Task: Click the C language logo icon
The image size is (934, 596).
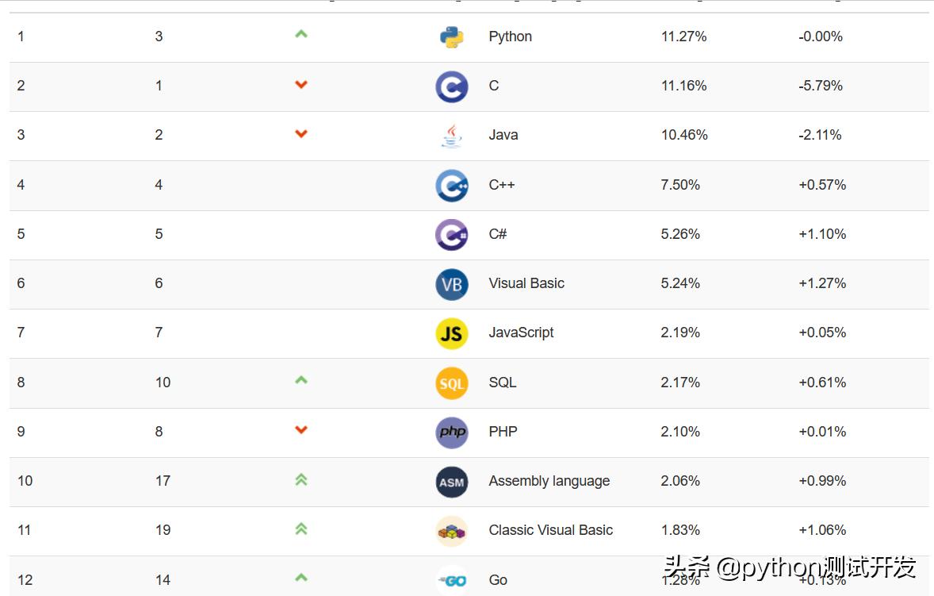Action: [451, 87]
